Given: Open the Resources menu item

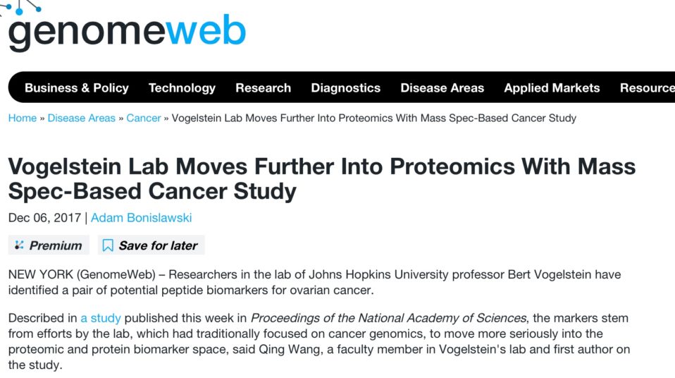Looking at the screenshot, I should [x=646, y=88].
